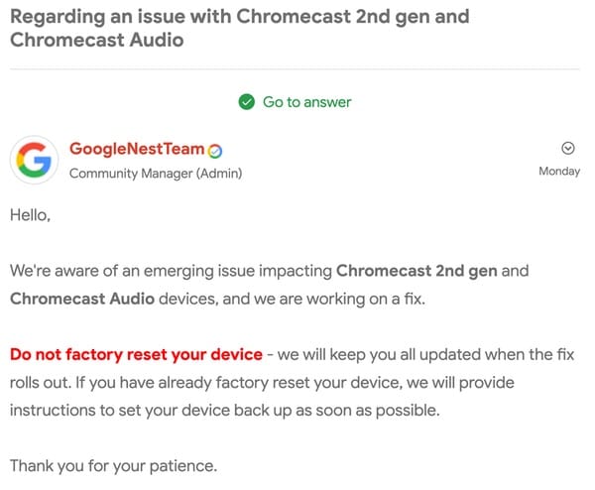Open the GoogleNestTeam profile name

pyautogui.click(x=137, y=149)
